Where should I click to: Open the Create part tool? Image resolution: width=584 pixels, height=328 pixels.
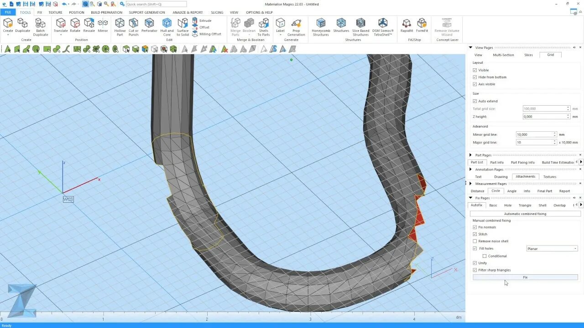8,25
